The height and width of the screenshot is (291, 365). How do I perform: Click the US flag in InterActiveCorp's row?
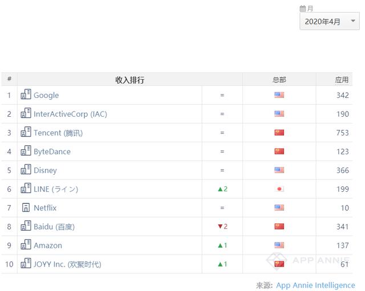279,114
